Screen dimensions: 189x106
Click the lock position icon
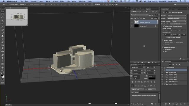(x=141, y=18)
